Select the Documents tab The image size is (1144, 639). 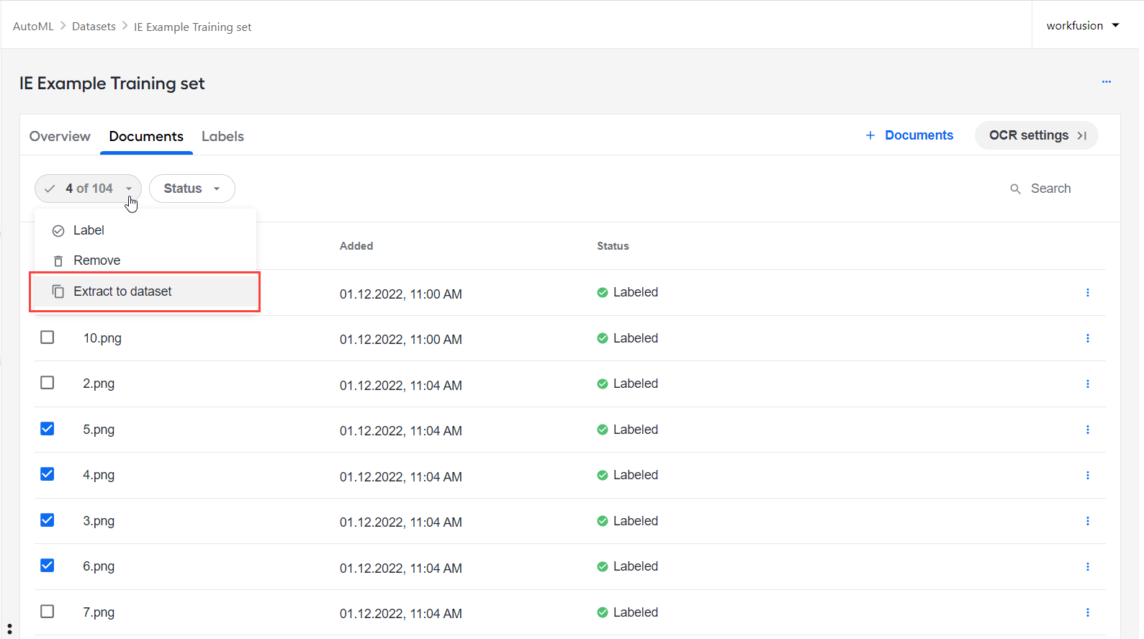click(x=146, y=136)
